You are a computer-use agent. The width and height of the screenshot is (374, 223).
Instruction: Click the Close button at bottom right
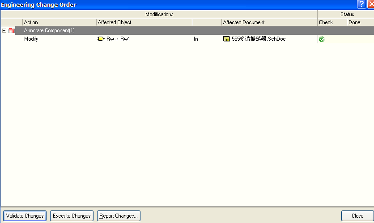point(357,216)
